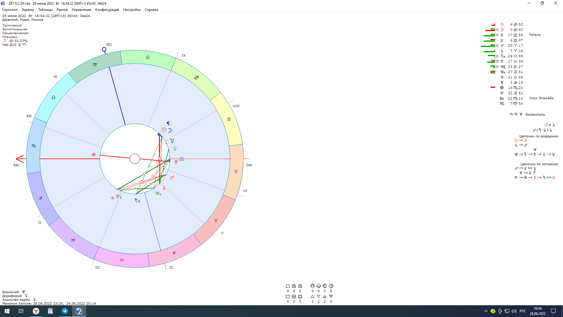Click the red Ascendant arrow

click(x=20, y=159)
